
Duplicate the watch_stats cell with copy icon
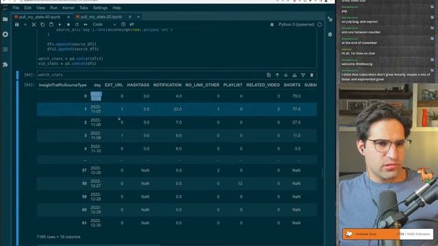point(269,74)
